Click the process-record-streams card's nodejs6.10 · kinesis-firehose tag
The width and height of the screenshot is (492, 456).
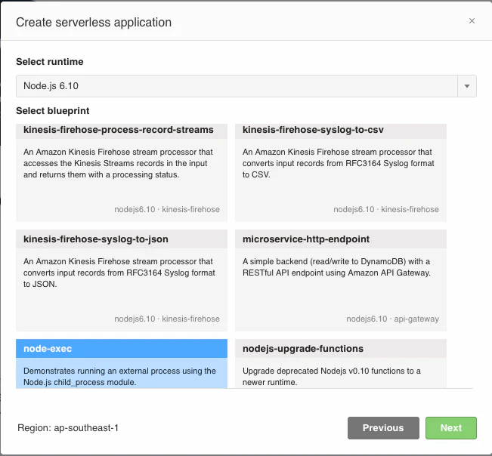coord(167,209)
